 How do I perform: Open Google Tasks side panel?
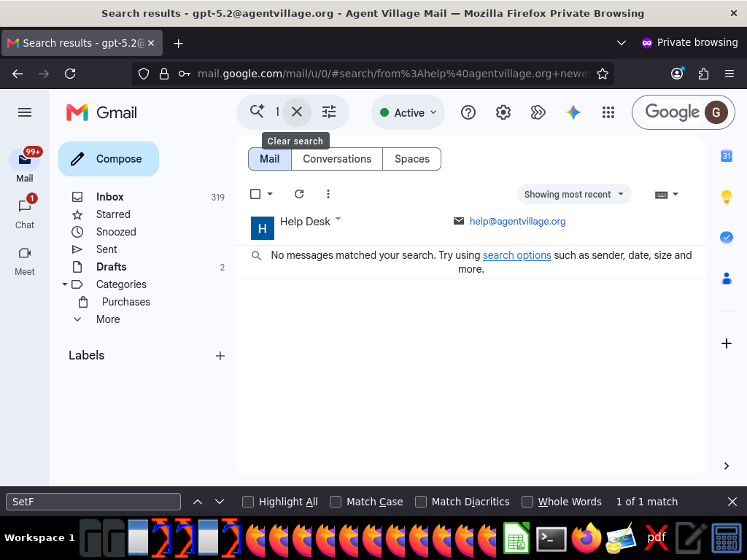coord(727,237)
